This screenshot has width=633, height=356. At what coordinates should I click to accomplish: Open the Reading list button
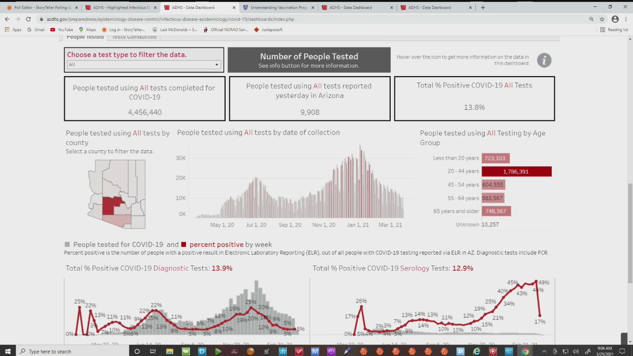(x=614, y=30)
